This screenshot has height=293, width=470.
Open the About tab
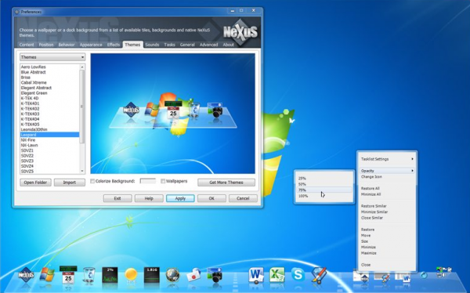pos(228,45)
